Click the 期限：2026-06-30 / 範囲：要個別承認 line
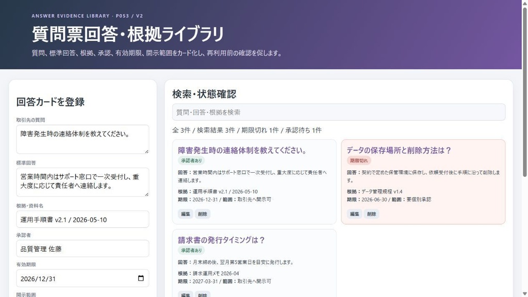The width and height of the screenshot is (528, 297). click(x=389, y=200)
